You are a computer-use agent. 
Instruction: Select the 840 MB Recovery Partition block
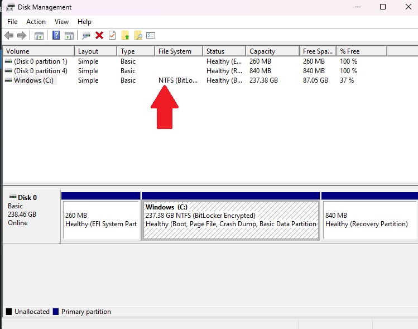coord(370,220)
